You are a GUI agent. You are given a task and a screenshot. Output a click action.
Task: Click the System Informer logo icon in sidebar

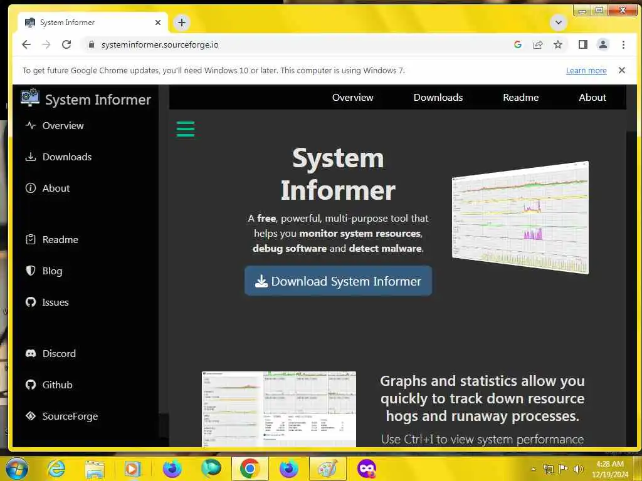coord(30,97)
